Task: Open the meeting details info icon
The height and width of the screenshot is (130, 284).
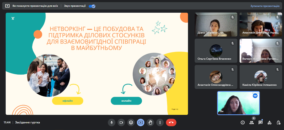Action: 243,122
